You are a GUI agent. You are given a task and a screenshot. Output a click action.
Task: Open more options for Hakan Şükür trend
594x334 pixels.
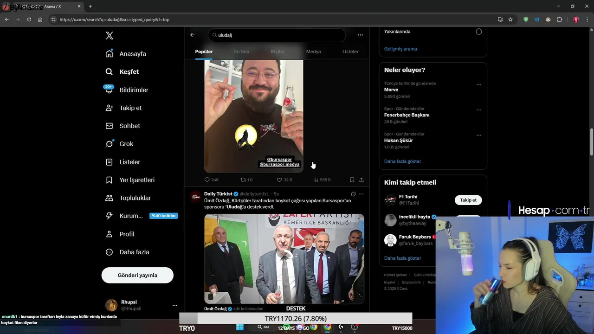click(x=479, y=135)
